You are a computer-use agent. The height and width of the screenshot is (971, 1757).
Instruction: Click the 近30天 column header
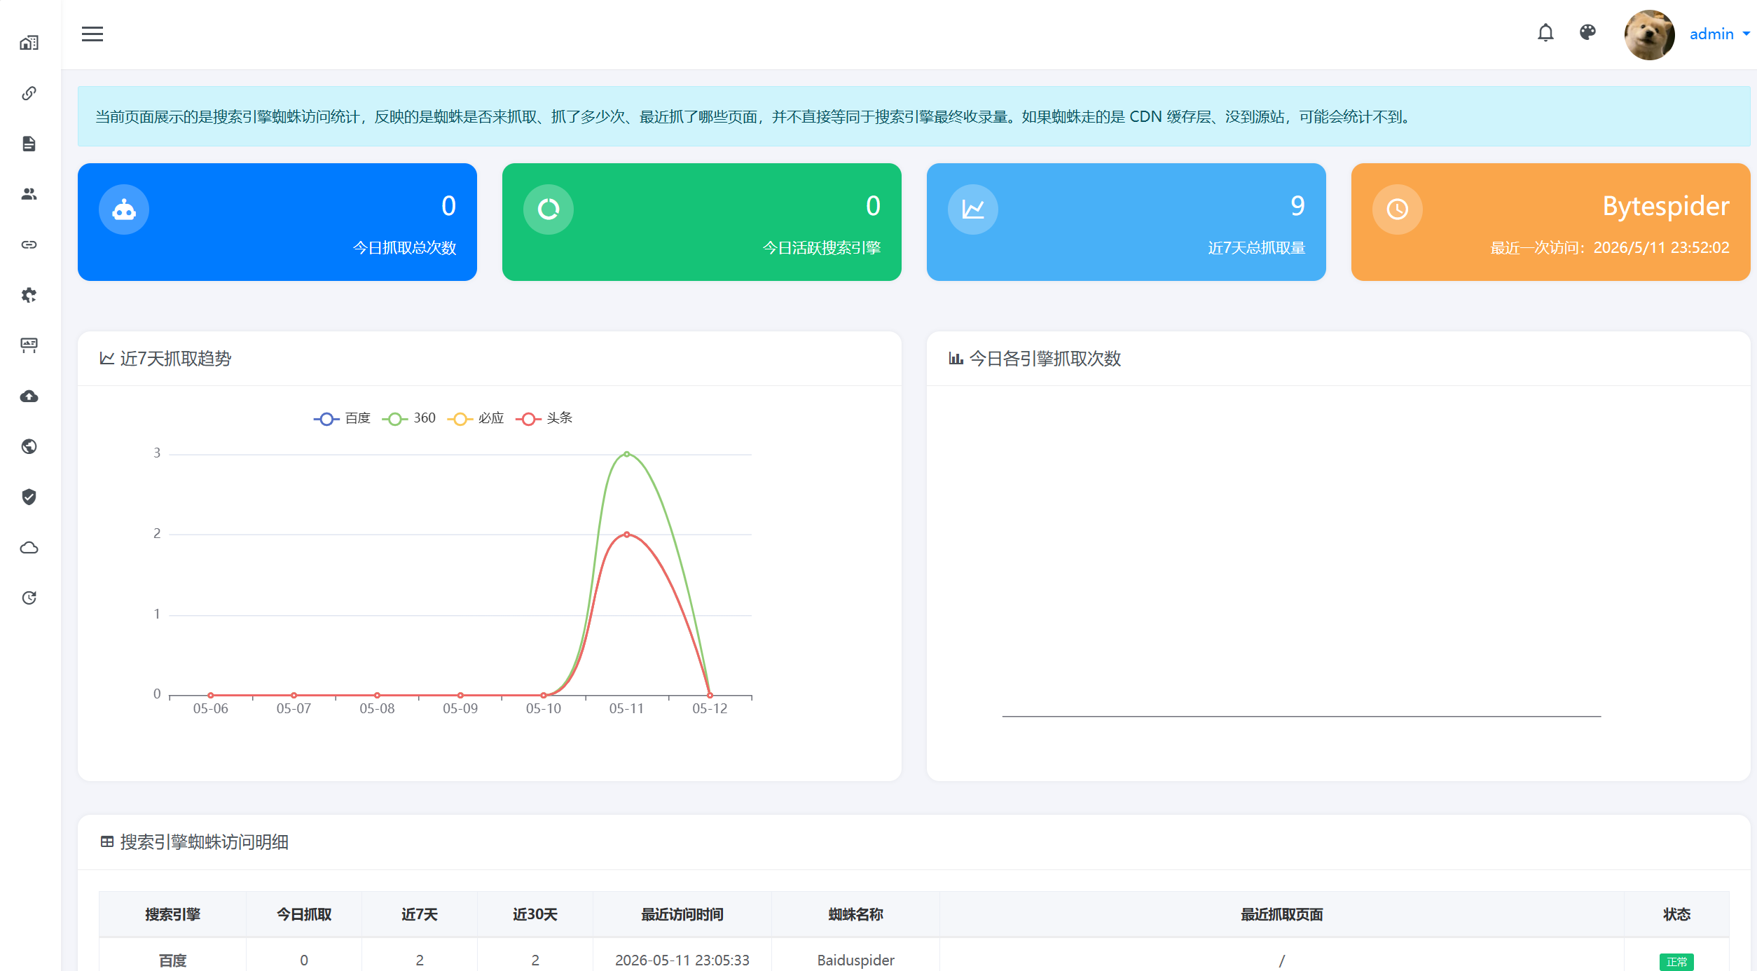click(x=535, y=914)
